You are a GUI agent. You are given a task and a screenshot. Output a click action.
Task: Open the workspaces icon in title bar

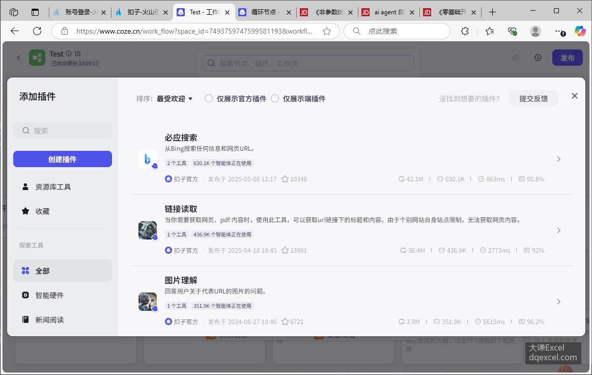(x=14, y=12)
